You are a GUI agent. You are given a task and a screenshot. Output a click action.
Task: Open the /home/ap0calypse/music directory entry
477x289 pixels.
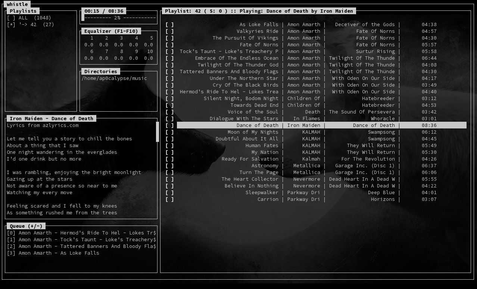114,78
